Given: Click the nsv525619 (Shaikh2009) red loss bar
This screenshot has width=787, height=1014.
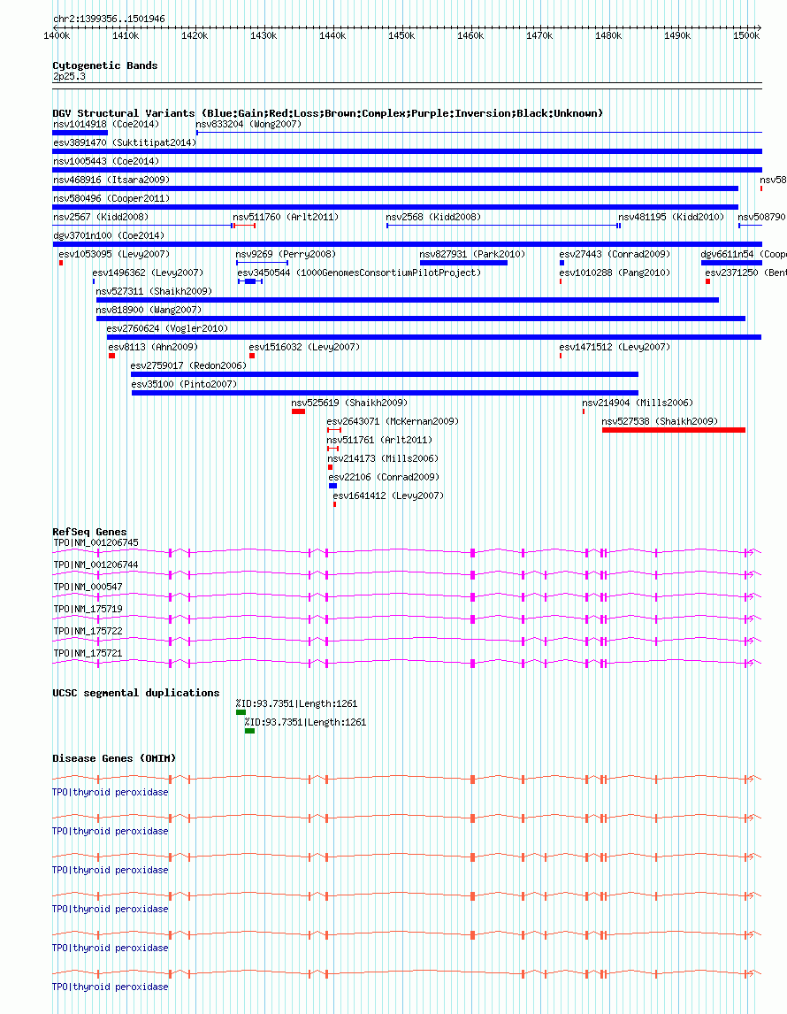Looking at the screenshot, I should pos(299,411).
